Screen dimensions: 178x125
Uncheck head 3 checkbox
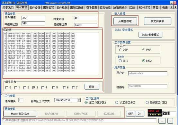(x=34, y=88)
